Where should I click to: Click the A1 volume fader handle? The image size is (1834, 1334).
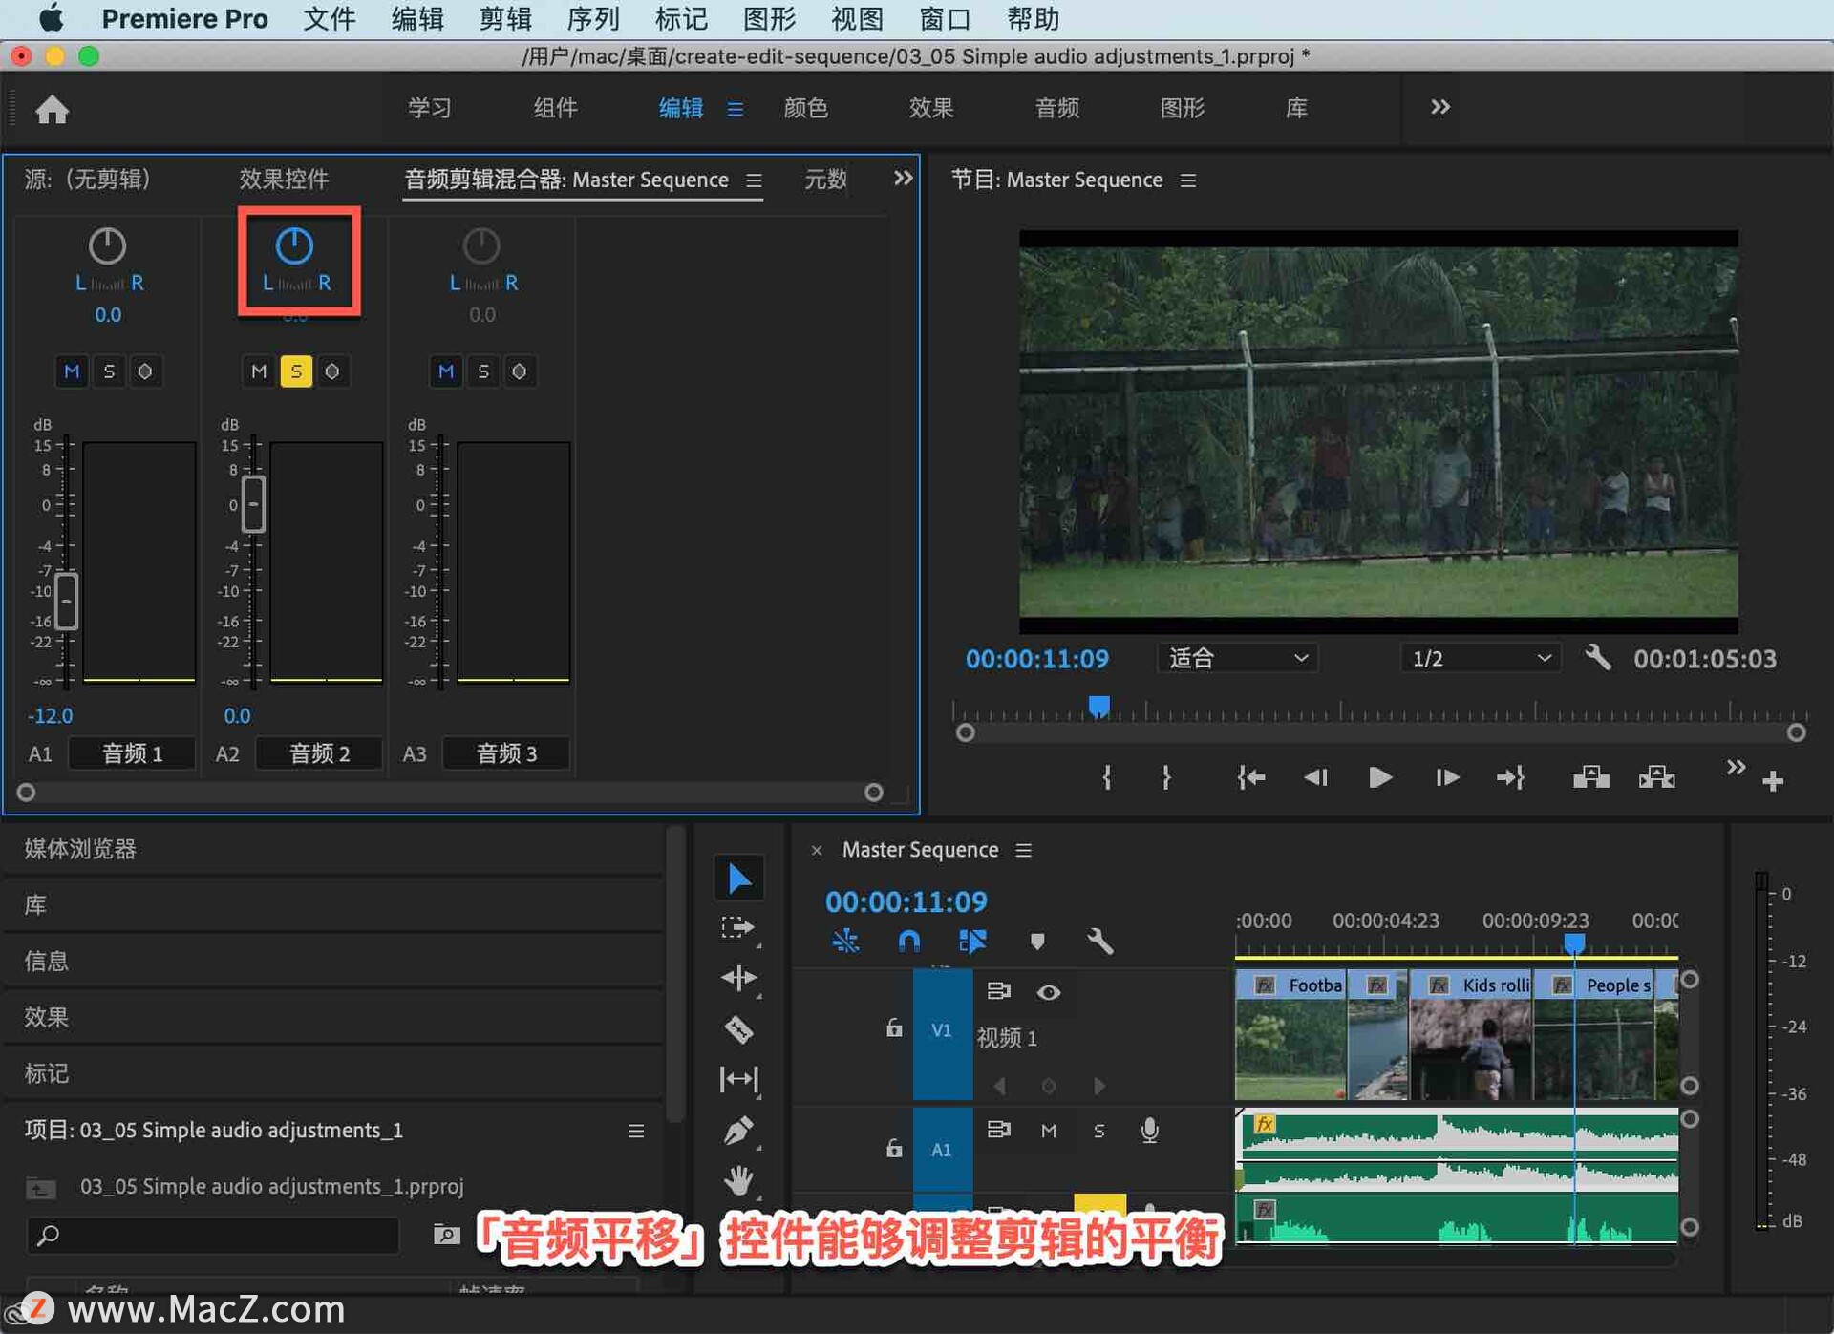coord(66,602)
